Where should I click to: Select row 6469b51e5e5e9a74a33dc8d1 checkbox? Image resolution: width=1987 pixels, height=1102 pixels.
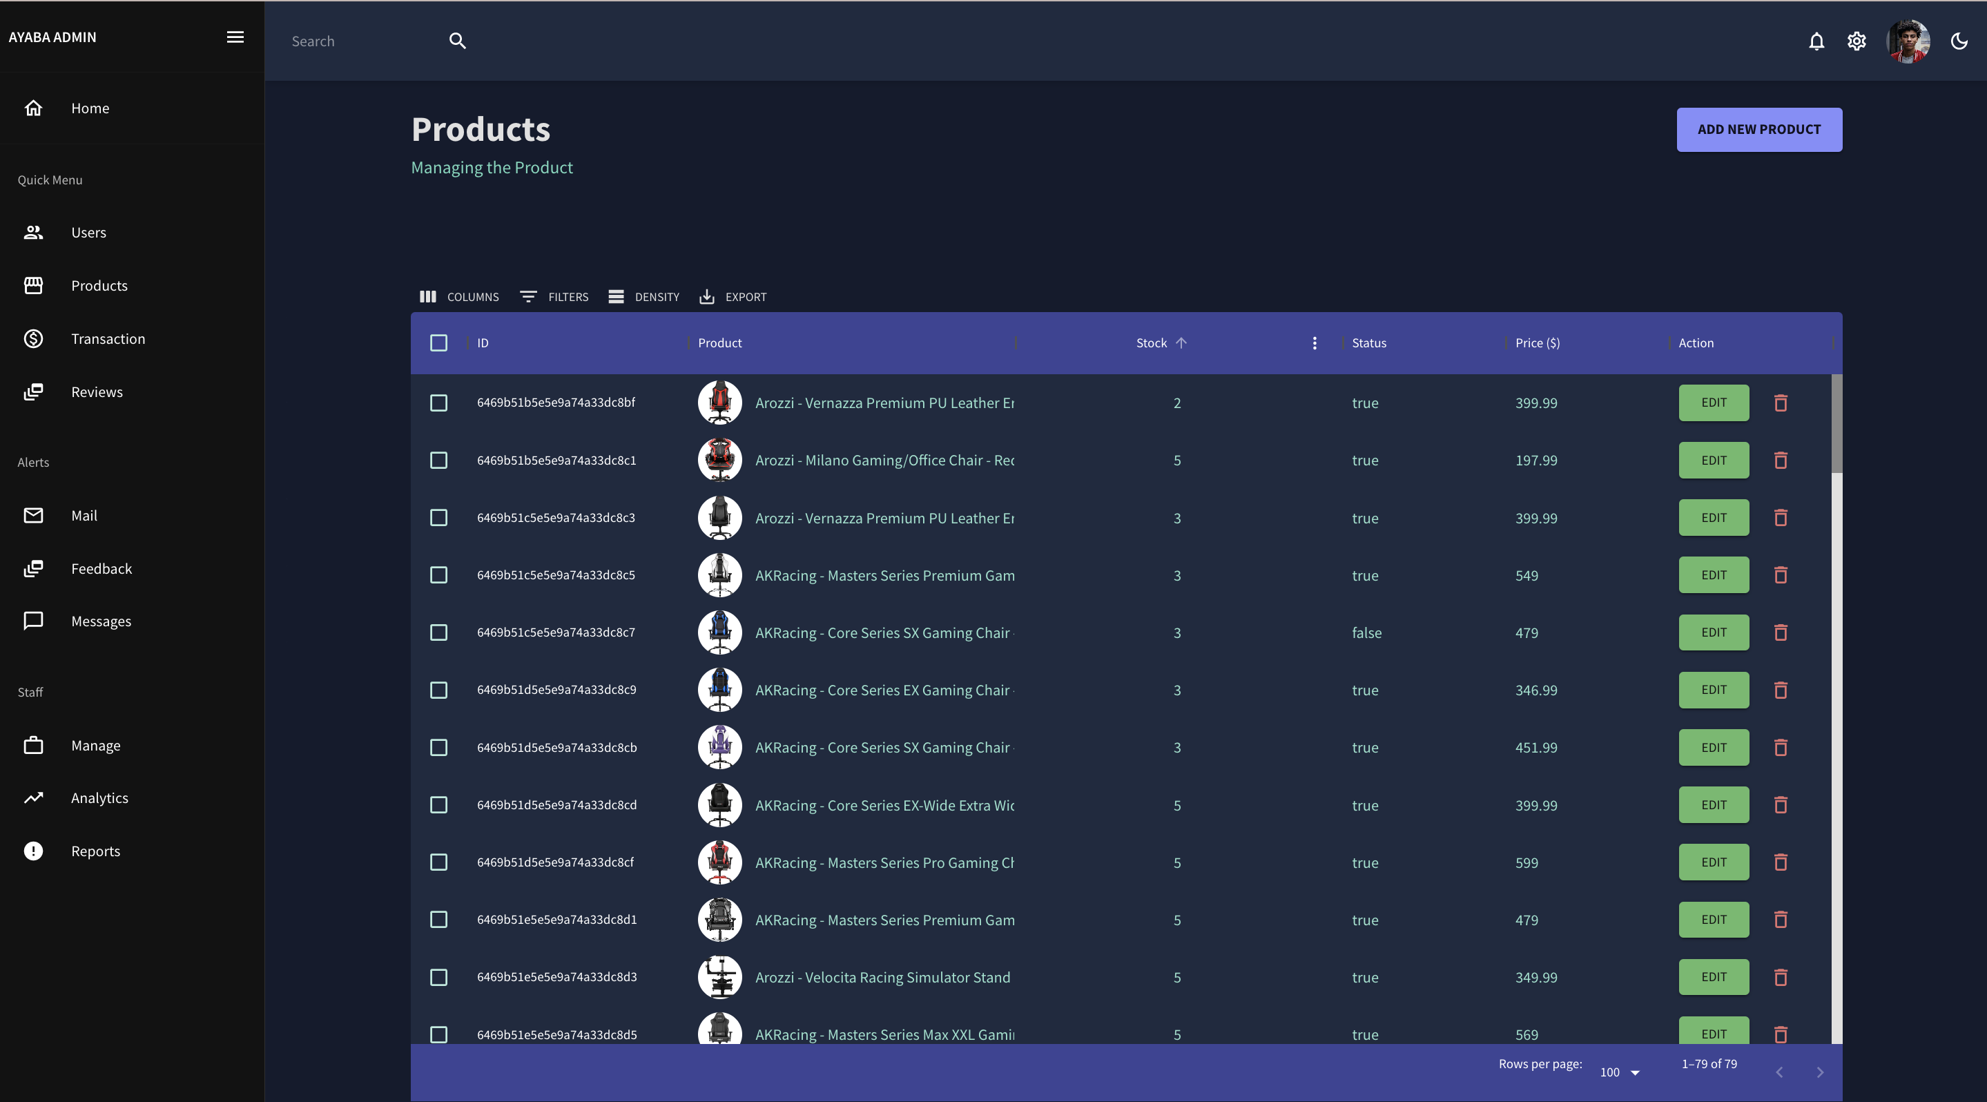click(439, 920)
